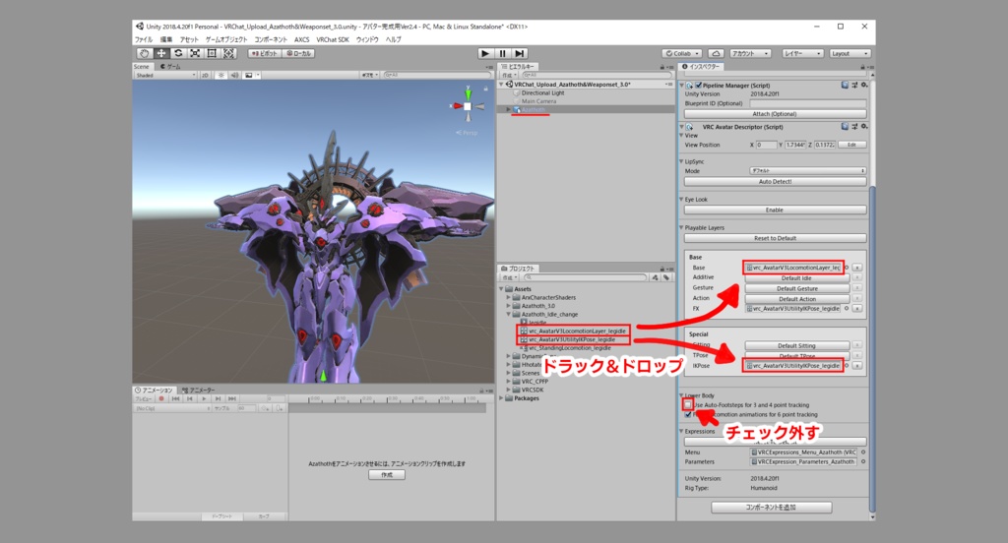Image resolution: width=1008 pixels, height=543 pixels.
Task: Switch to the ゲーム tab
Action: 170,67
